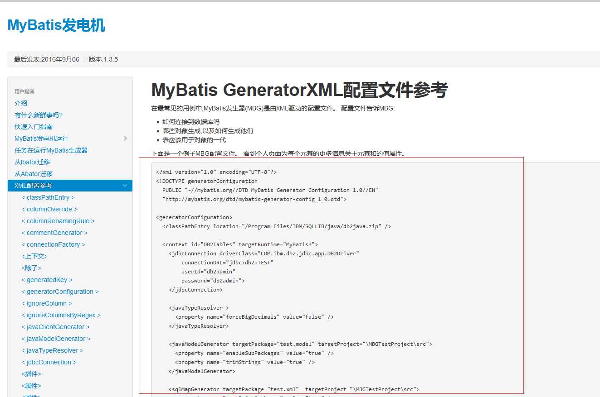Viewport: 600px width, 397px height.
Task: Click the <javaModelGenerator targetPackage code line
Action: coord(300,344)
